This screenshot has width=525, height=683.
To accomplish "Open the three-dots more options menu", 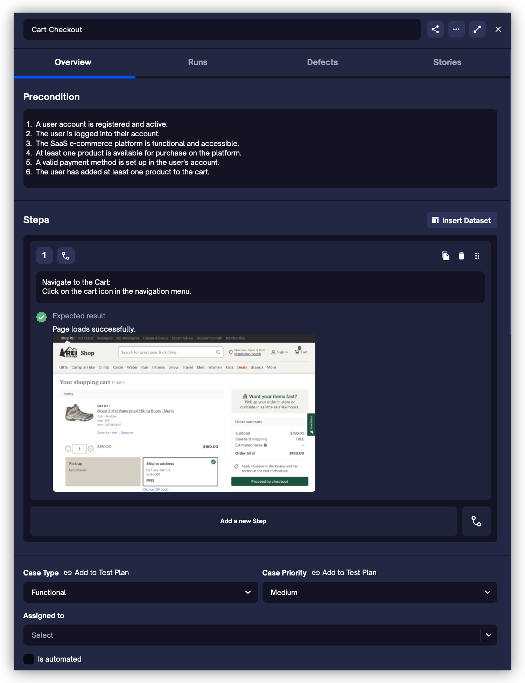I will click(456, 29).
